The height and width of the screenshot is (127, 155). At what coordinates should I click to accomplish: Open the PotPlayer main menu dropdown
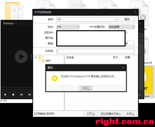[x=10, y=23]
